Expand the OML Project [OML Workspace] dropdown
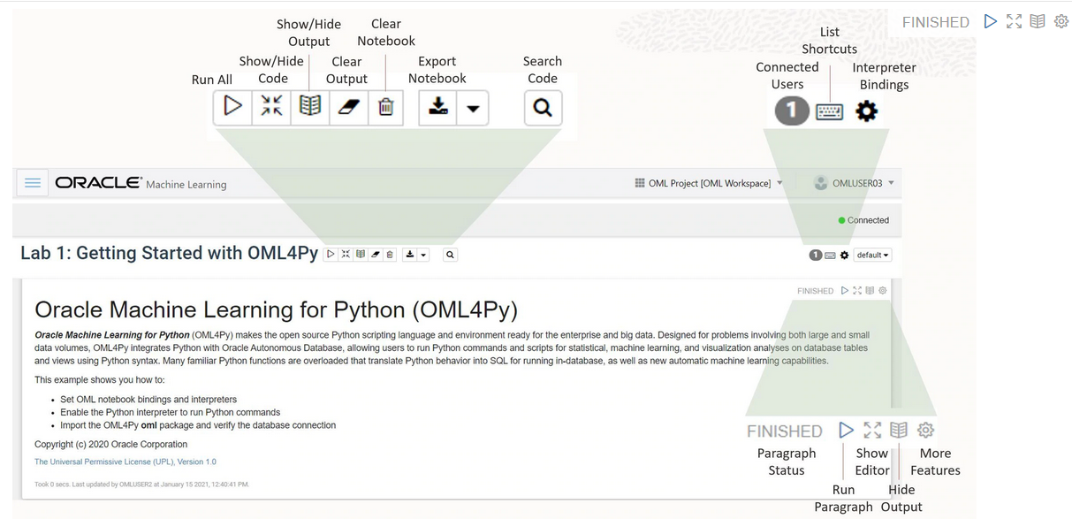 (x=709, y=183)
